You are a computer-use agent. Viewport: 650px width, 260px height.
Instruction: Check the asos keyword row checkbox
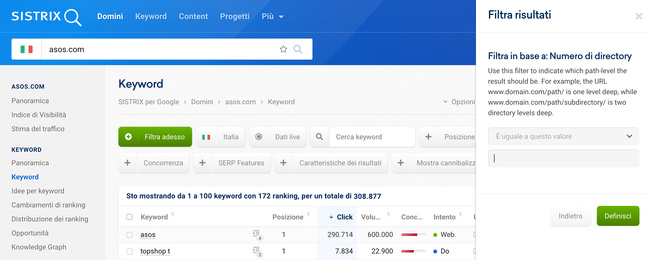click(x=129, y=235)
